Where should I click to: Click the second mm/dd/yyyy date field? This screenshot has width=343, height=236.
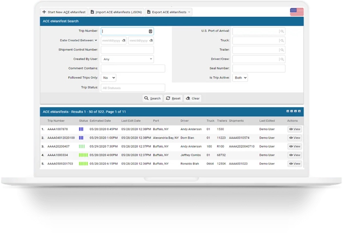(x=141, y=41)
